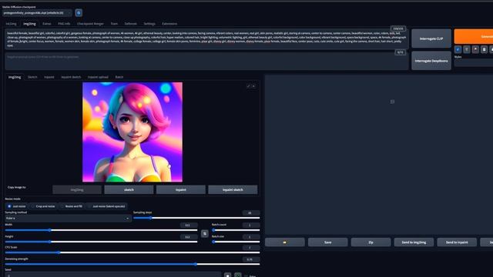Swap width and height values
493x277 pixels.
click(x=205, y=233)
